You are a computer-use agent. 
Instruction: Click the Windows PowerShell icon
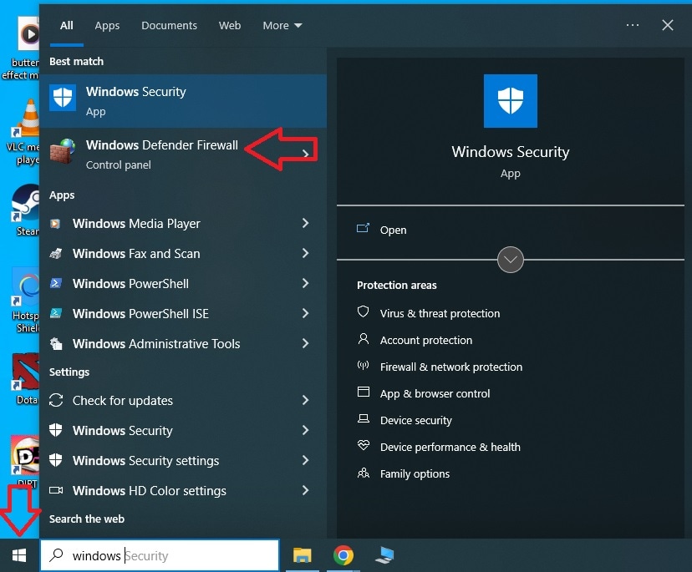click(56, 284)
